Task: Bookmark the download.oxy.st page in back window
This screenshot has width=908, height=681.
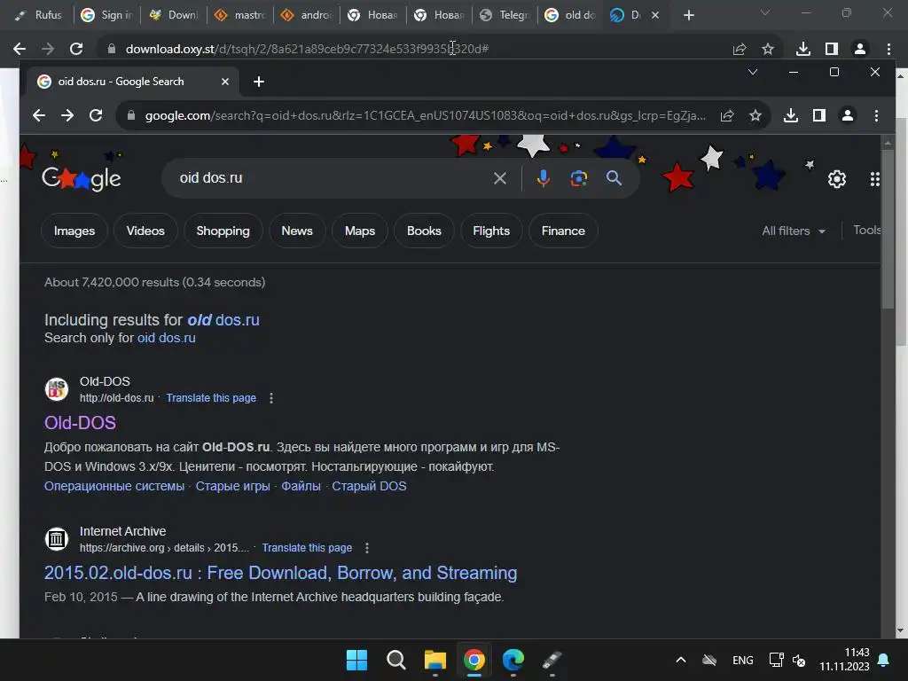Action: pyautogui.click(x=768, y=49)
